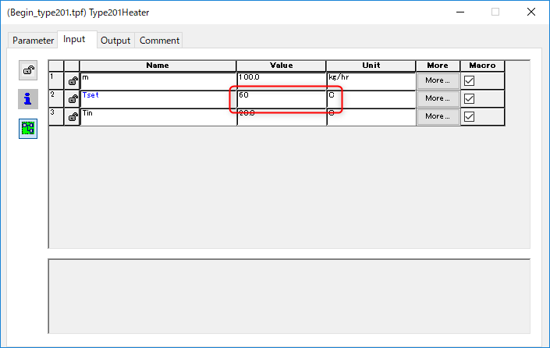
Task: Click More button for m input
Action: point(437,80)
